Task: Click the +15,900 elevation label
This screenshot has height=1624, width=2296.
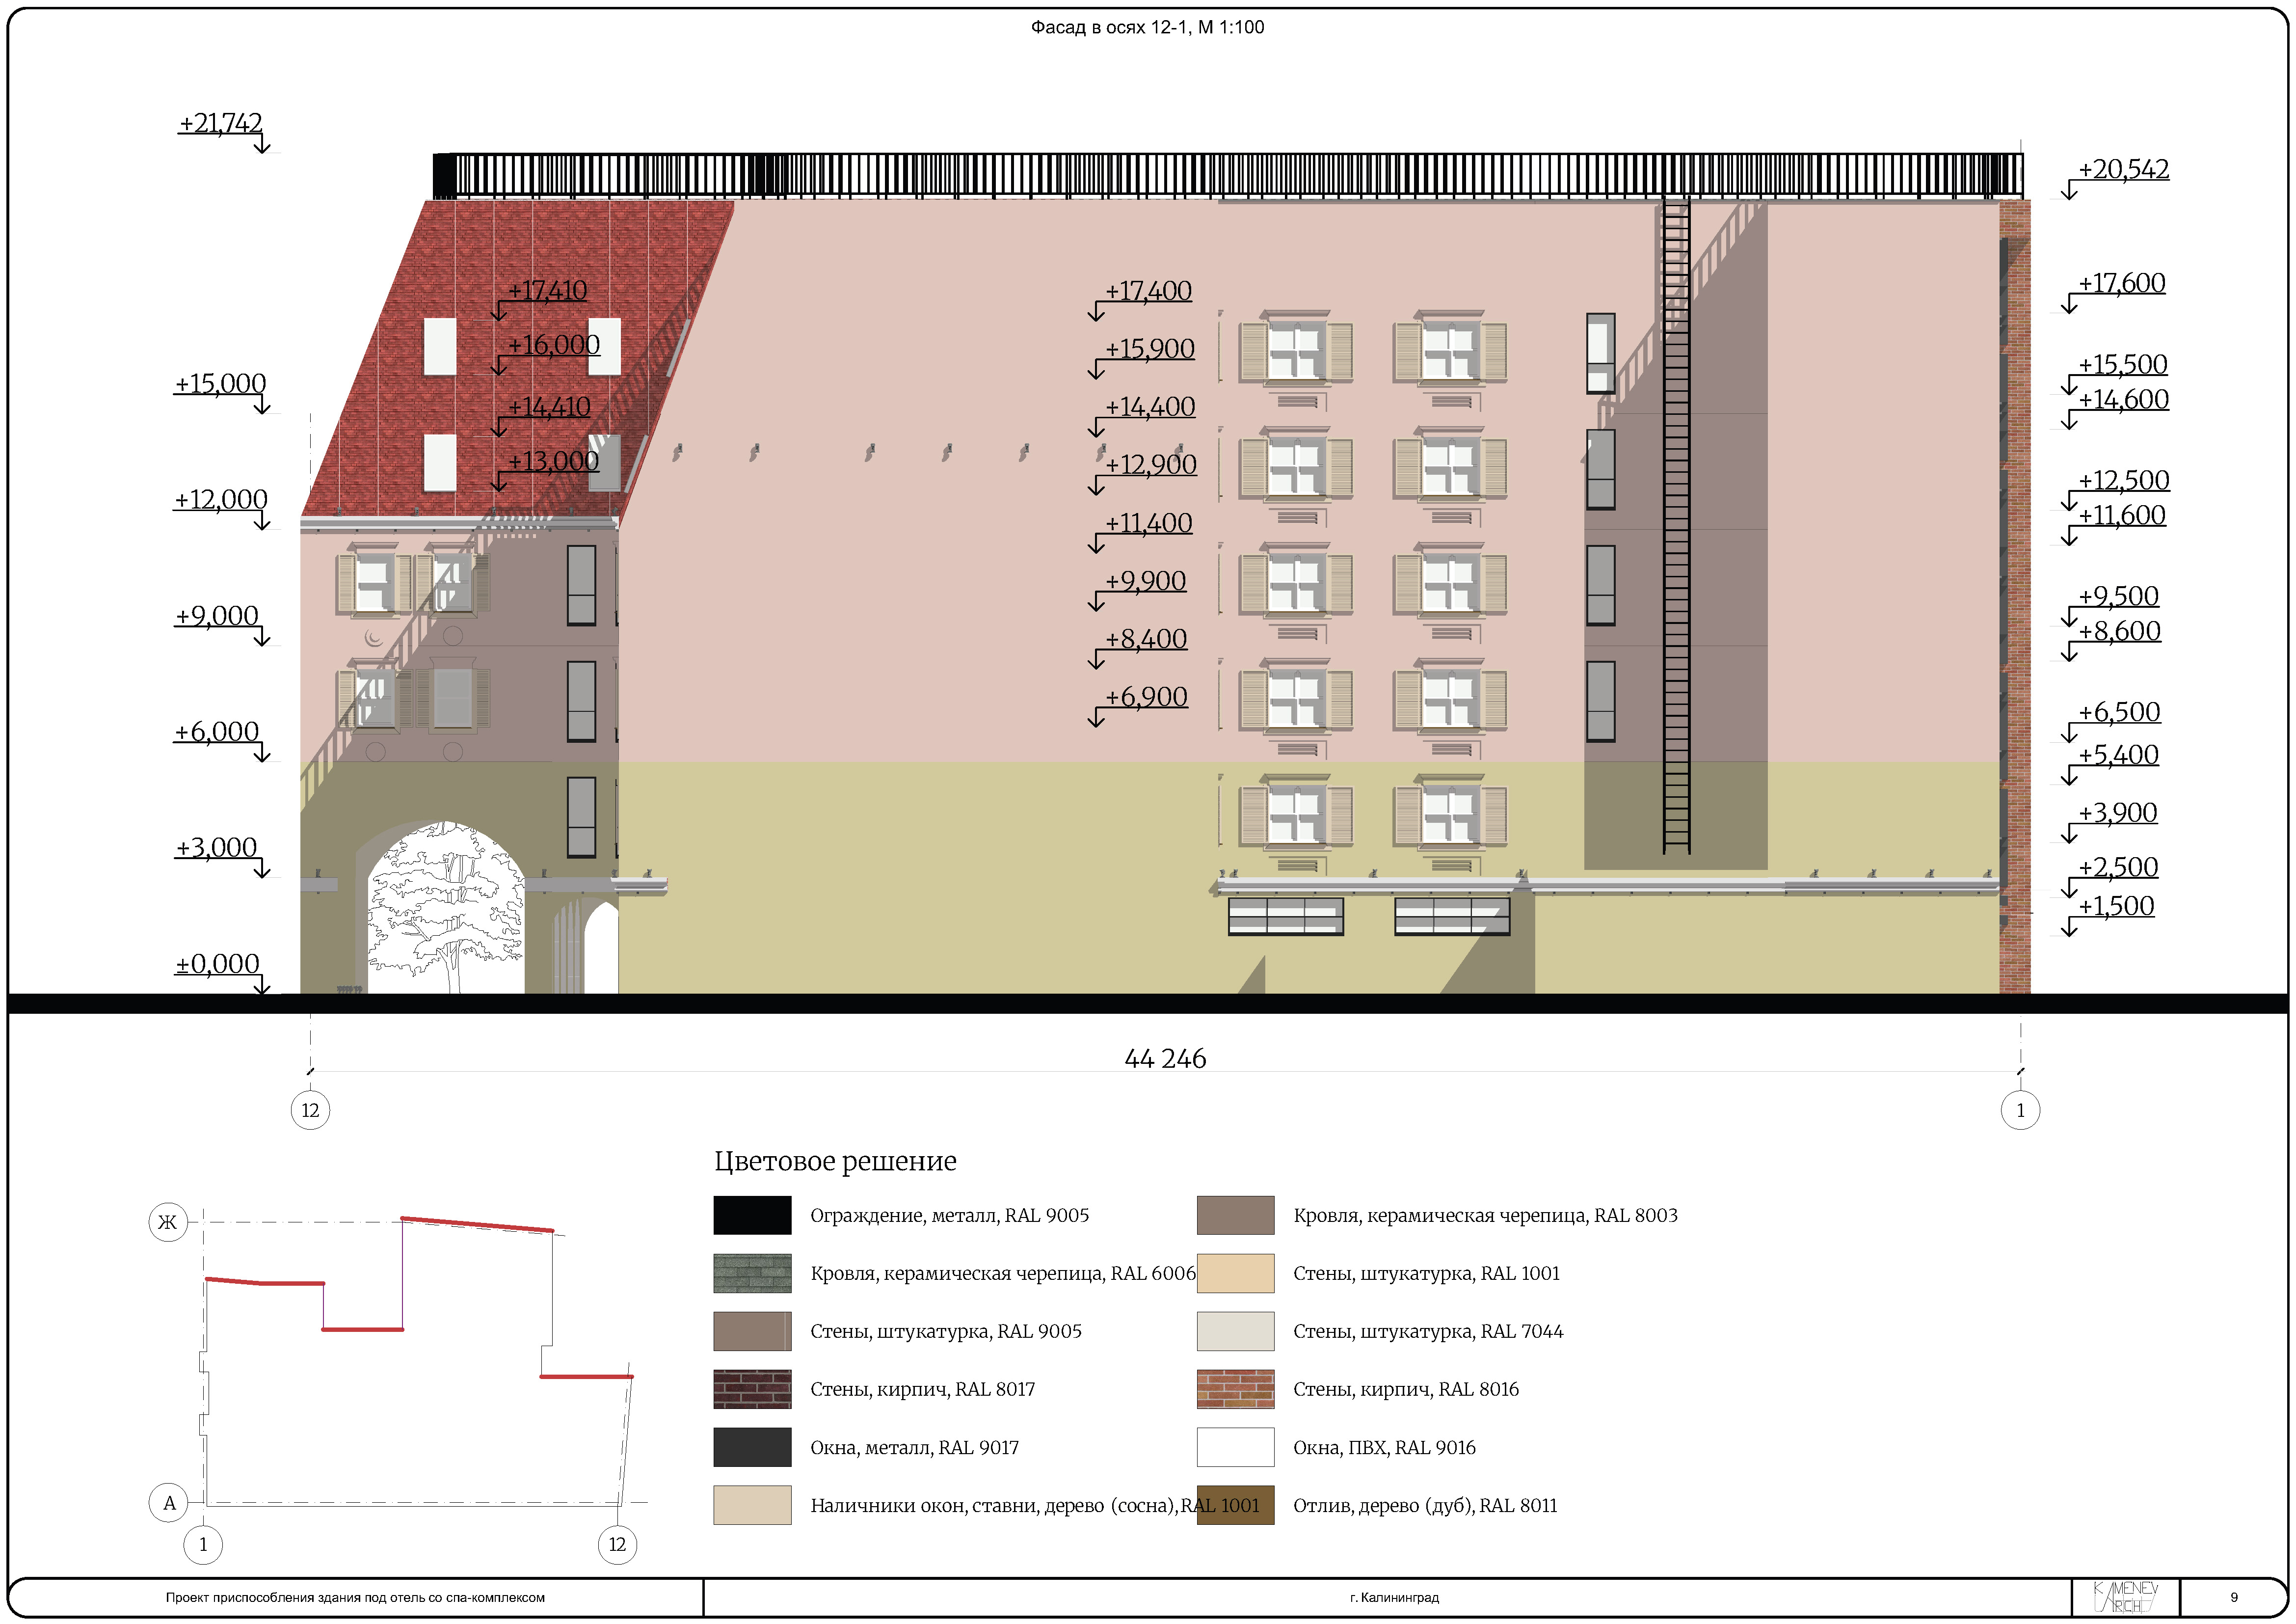Action: (x=1149, y=349)
